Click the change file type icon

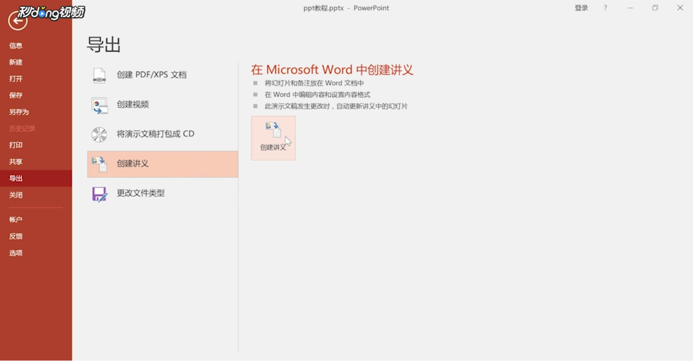99,194
